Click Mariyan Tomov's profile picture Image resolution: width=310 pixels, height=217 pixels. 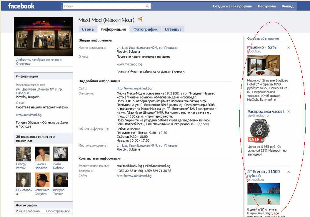pyautogui.click(x=61, y=180)
